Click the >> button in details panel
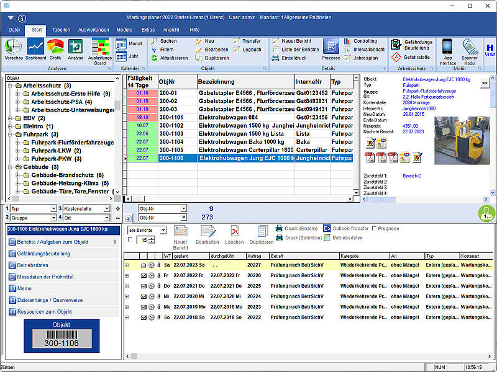Image resolution: width=497 pixels, height=372 pixels. pyautogui.click(x=485, y=83)
